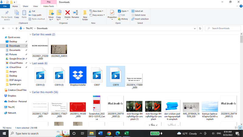Image resolution: width=243 pixels, height=137 pixels.
Task: Open Properties of selected file
Action: (x=112, y=15)
